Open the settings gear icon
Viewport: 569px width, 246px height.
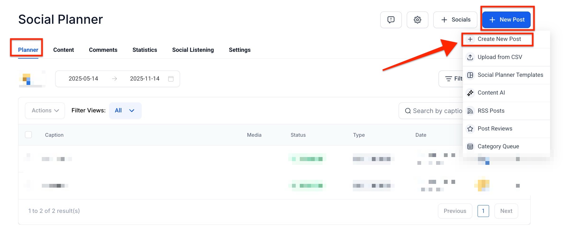(417, 20)
